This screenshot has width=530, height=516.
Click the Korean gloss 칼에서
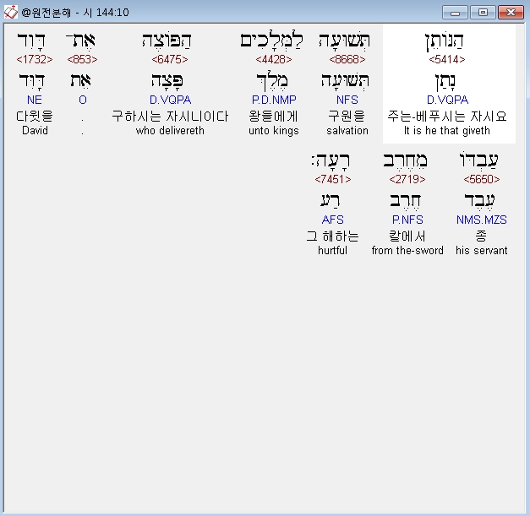407,236
